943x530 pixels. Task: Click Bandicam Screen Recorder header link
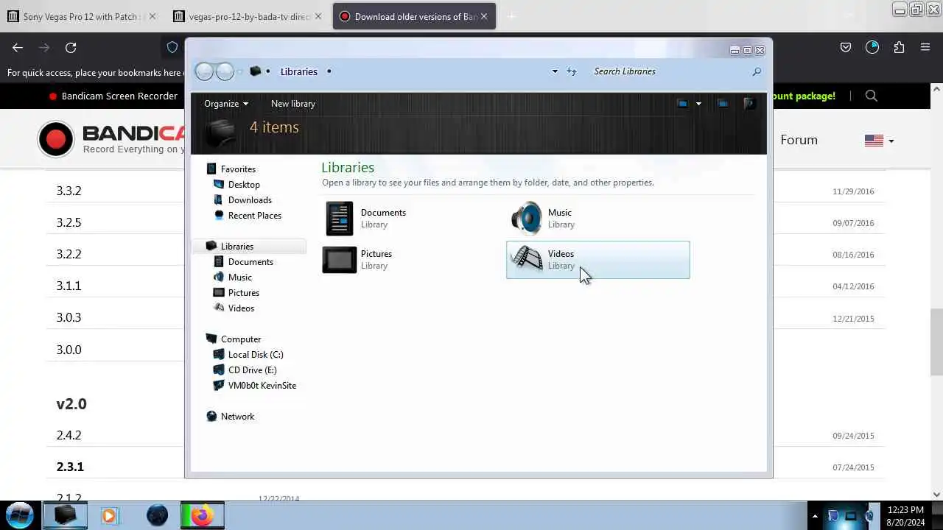click(119, 96)
